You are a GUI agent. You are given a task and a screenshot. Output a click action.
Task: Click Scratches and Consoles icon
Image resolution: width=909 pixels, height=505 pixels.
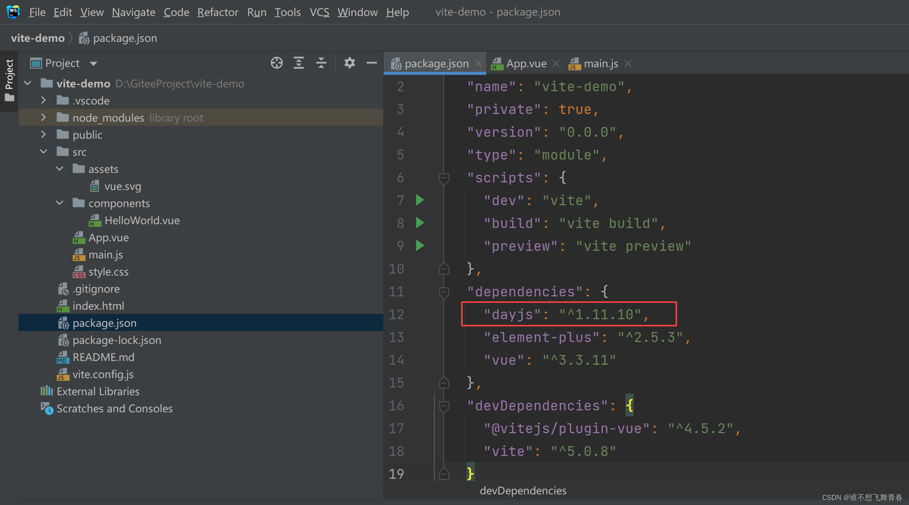click(47, 408)
